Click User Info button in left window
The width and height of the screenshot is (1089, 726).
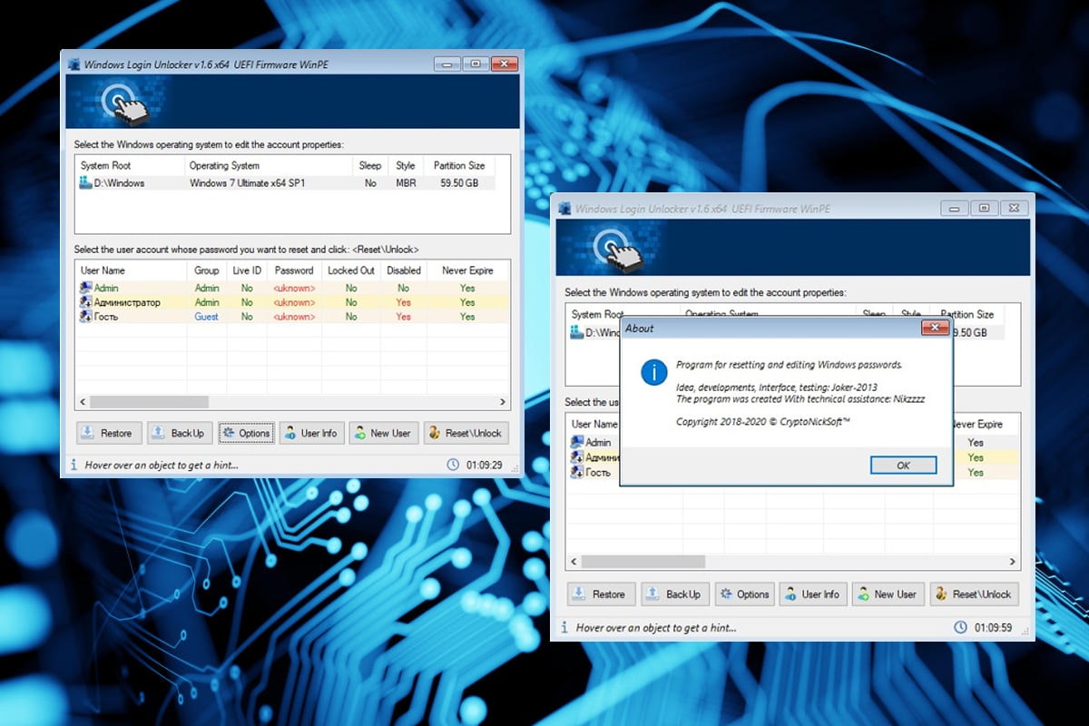click(x=311, y=433)
